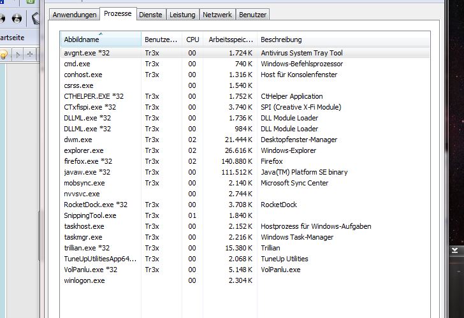Click the Host für Konsolenfenster description
This screenshot has width=464, height=318.
[x=299, y=75]
